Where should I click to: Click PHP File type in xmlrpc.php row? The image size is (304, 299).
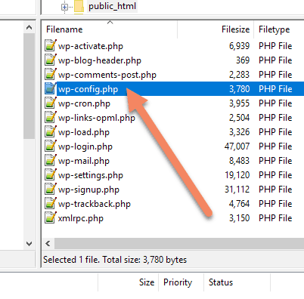click(x=275, y=218)
